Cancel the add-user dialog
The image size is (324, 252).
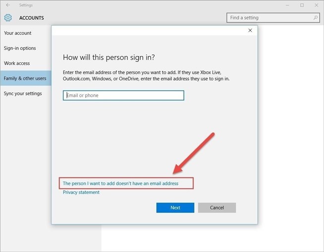click(216, 208)
